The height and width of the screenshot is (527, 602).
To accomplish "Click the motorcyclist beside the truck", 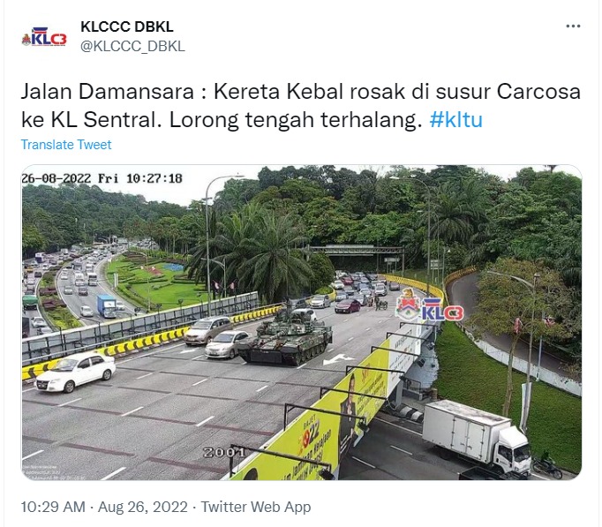I will pyautogui.click(x=546, y=464).
